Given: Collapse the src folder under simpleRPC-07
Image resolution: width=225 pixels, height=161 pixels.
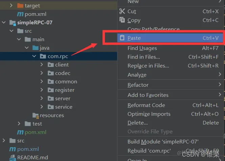Looking at the screenshot, I should coord(12,31).
